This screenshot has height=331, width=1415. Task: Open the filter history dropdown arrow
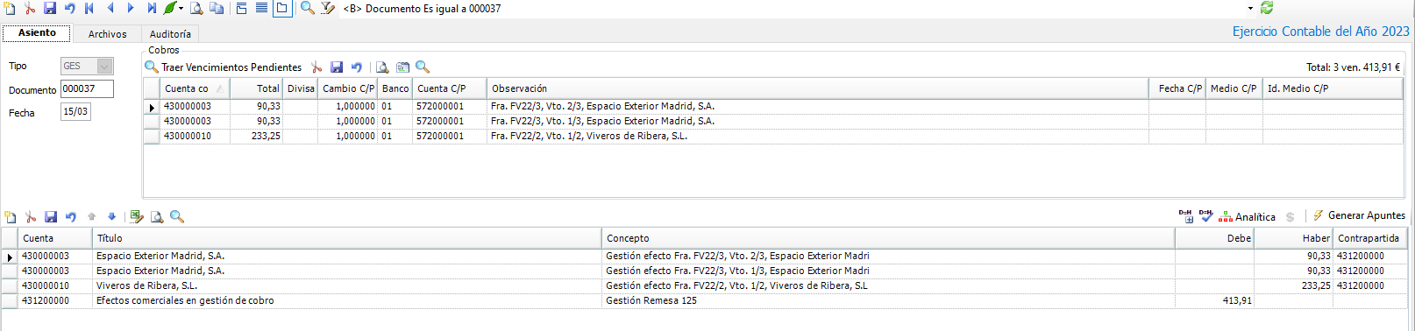[x=1250, y=8]
